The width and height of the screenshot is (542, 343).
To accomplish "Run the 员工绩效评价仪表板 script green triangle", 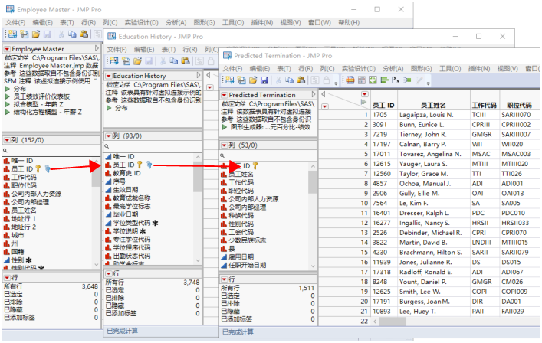I will click(7, 96).
